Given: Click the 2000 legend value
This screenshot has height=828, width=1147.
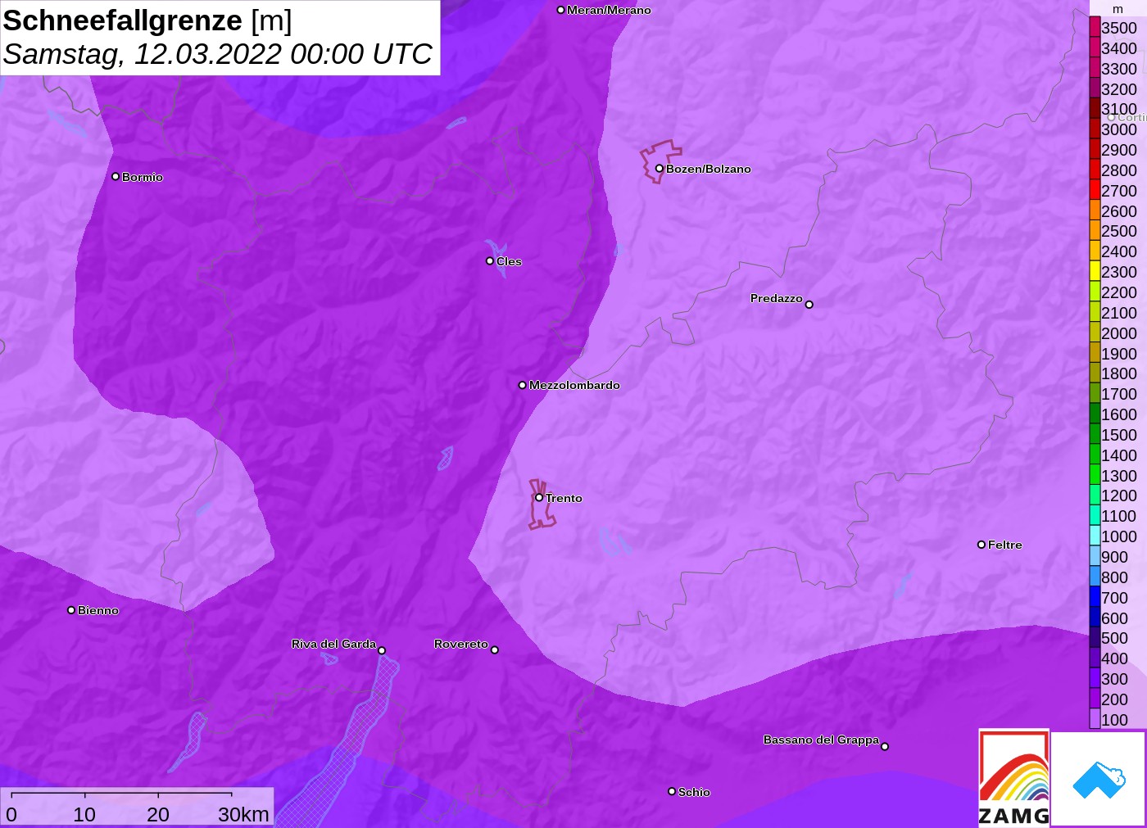Looking at the screenshot, I should [1119, 333].
